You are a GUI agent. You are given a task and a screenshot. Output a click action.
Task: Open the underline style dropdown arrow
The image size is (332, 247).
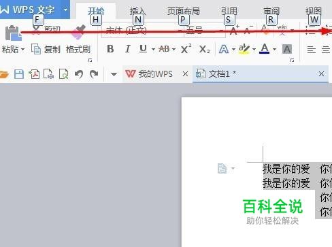click(x=153, y=49)
